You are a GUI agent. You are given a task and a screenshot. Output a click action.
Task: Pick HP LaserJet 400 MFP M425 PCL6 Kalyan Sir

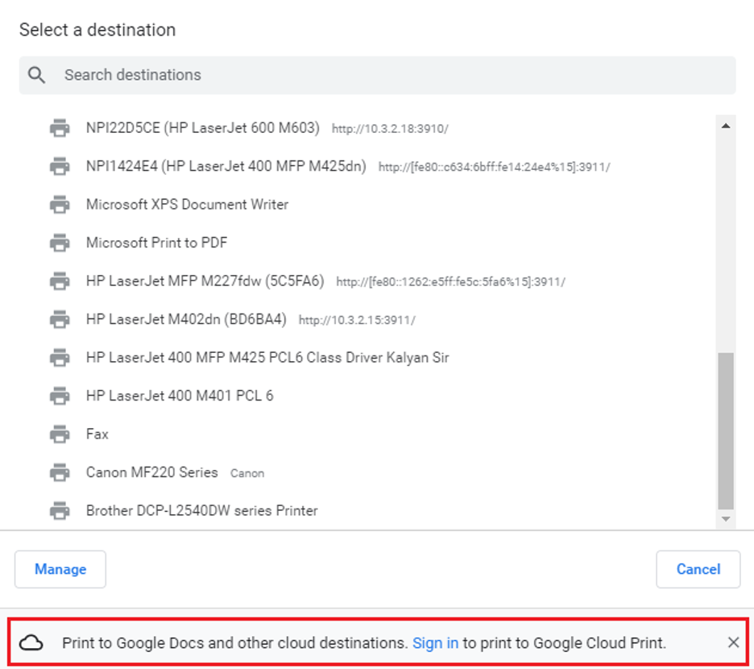coord(267,358)
